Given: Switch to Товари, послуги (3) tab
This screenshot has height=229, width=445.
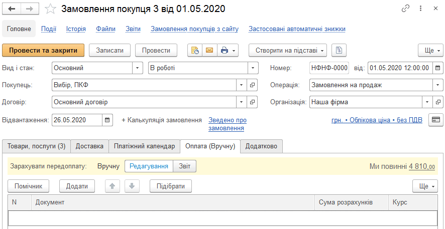Looking at the screenshot, I should (x=36, y=146).
